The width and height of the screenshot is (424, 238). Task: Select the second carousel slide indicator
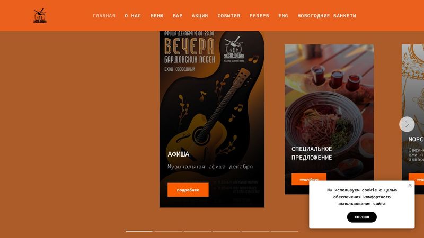tap(169, 231)
